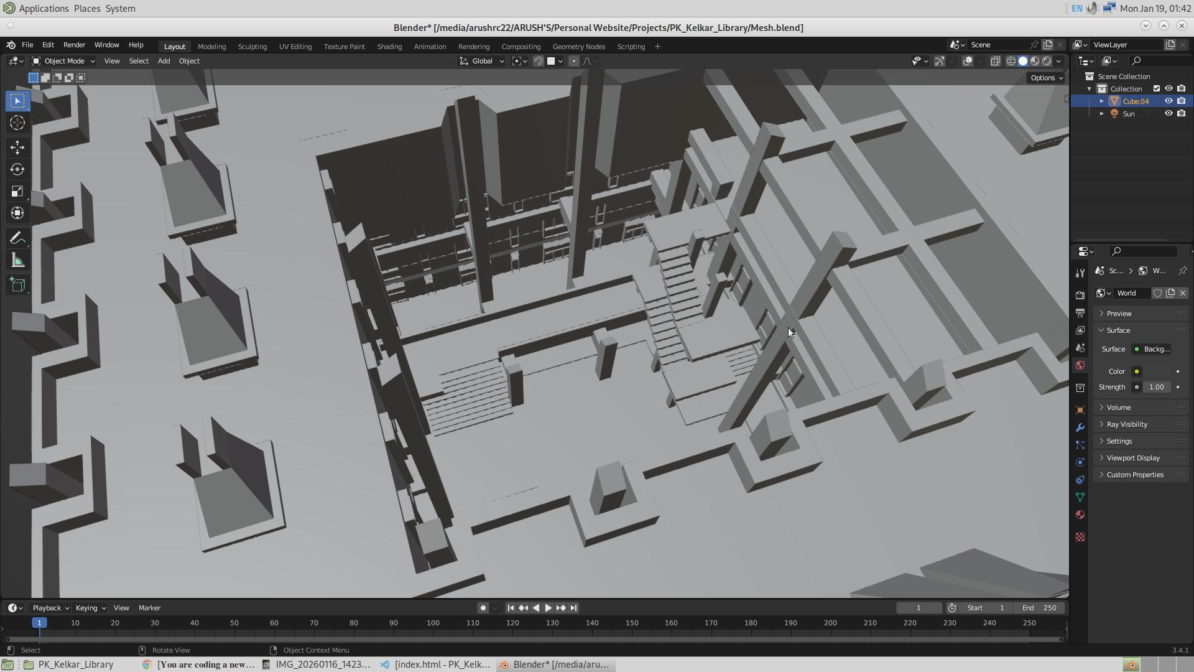Choose the Annotate pencil tool
The width and height of the screenshot is (1194, 672).
pos(17,238)
